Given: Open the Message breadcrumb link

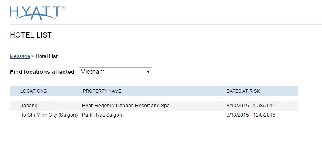Looking at the screenshot, I should pyautogui.click(x=20, y=56).
